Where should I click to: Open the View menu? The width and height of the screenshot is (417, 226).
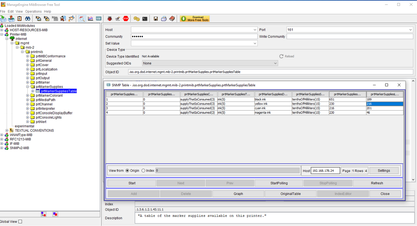[x=19, y=11]
